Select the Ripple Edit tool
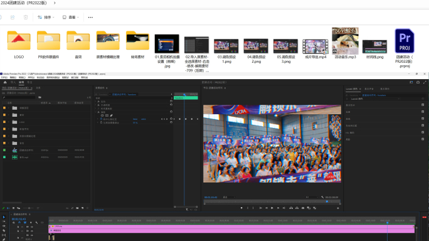 (4, 226)
